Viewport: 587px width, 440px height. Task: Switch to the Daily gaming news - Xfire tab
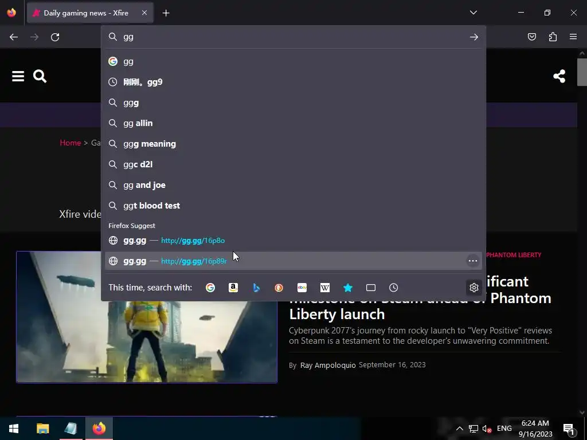(90, 13)
